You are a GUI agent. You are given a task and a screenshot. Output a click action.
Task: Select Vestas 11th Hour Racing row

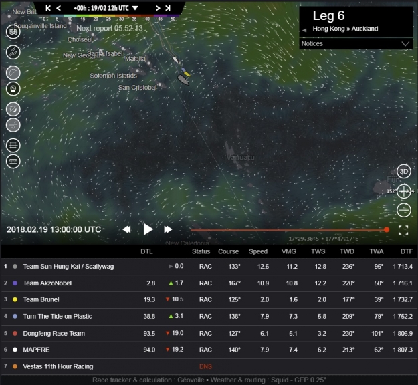point(209,366)
